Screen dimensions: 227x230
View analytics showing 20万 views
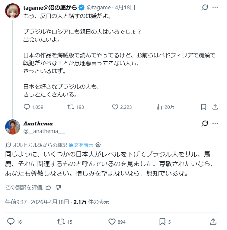[159, 107]
